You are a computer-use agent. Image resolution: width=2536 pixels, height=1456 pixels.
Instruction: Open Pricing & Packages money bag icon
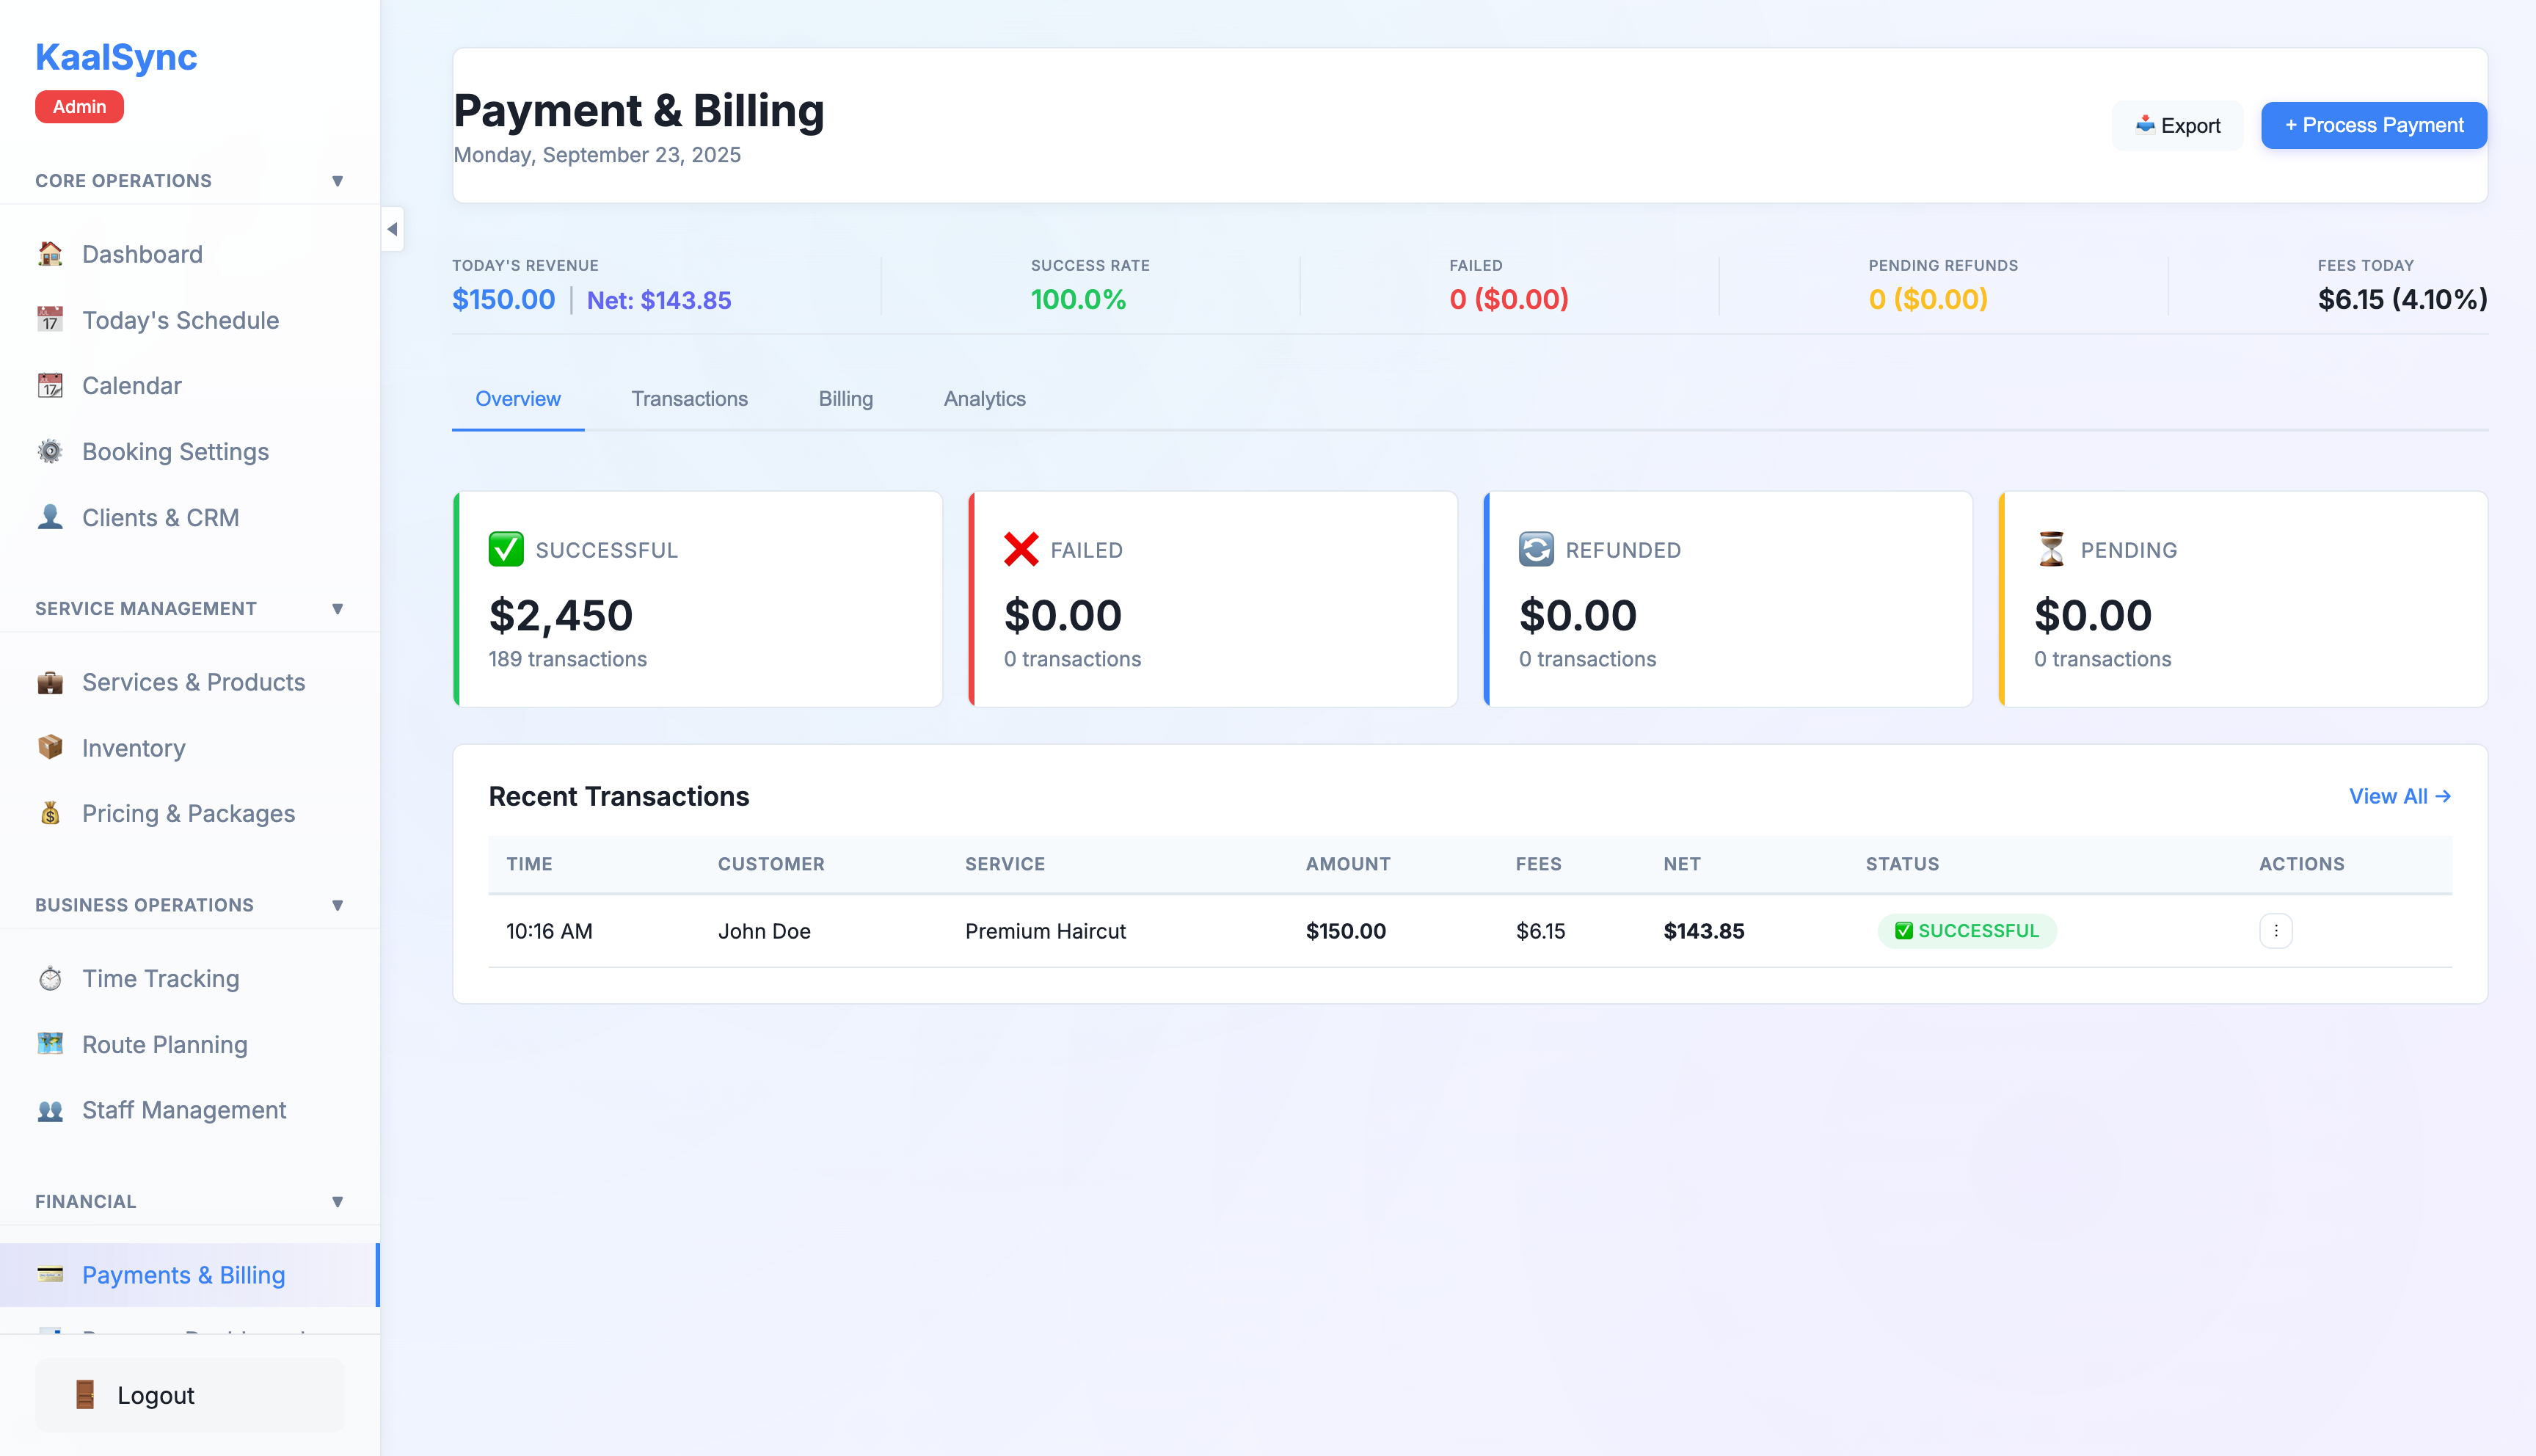pos(50,813)
